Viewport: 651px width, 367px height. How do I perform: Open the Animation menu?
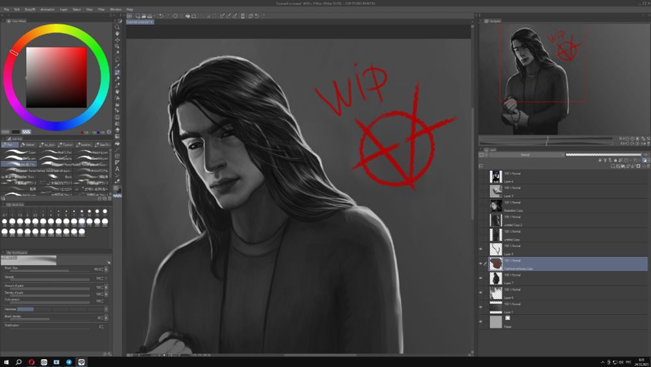point(48,9)
